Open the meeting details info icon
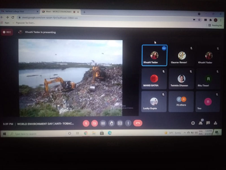The width and height of the screenshot is (226, 170). [193, 123]
